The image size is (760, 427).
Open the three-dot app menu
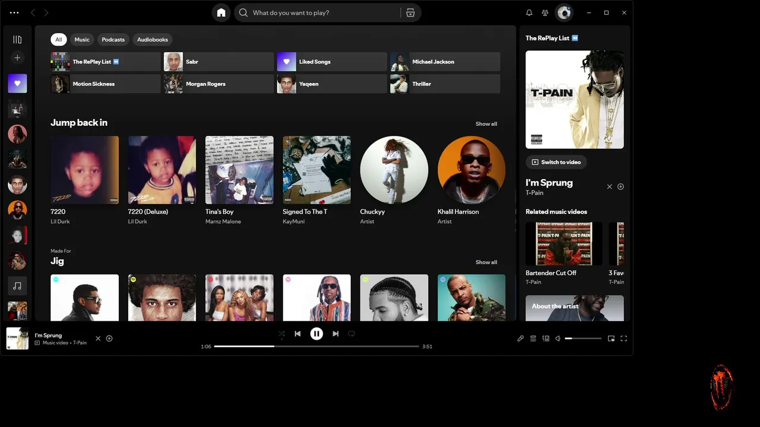(14, 12)
